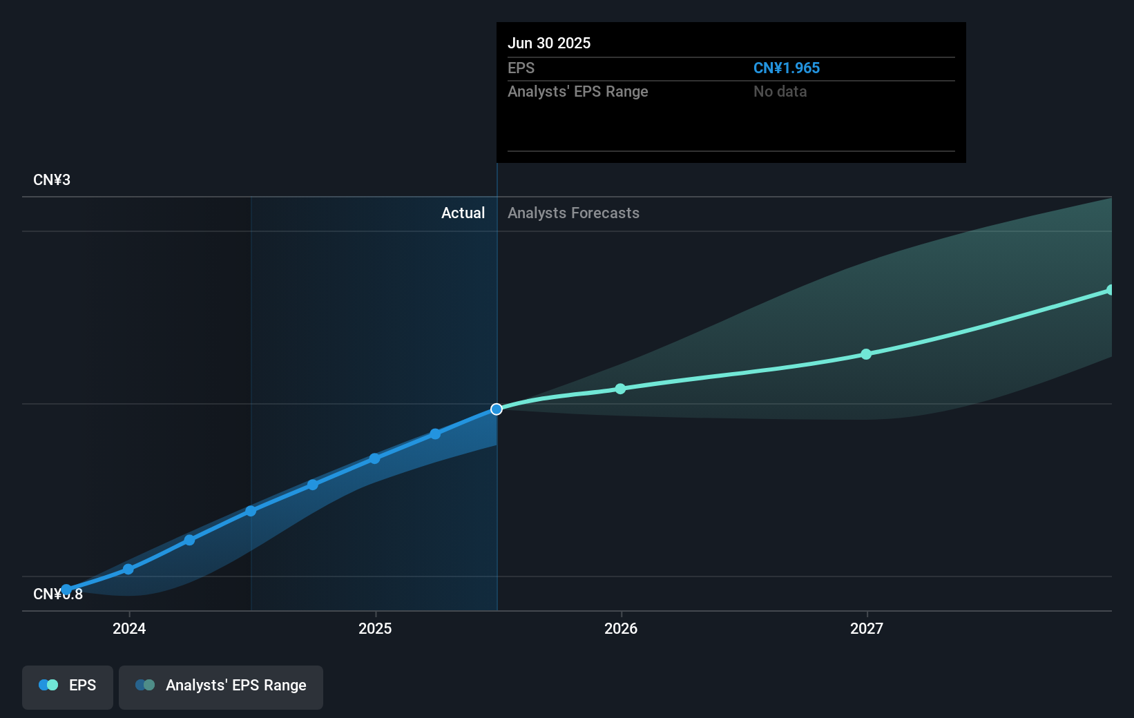Toggle the Analysts' EPS Range series visibility

pyautogui.click(x=221, y=685)
